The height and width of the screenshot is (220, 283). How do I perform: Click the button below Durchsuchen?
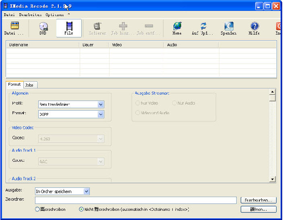pyautogui.click(x=258, y=209)
